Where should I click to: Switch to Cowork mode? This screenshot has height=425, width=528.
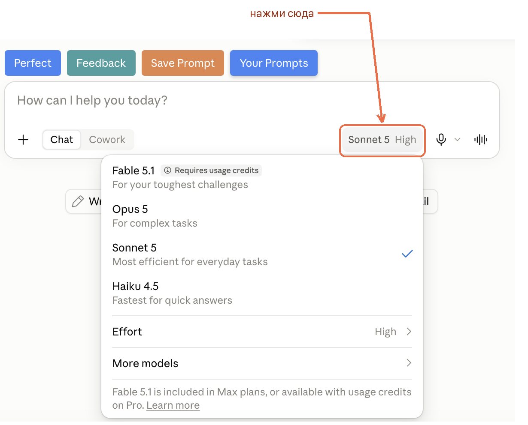click(x=107, y=140)
